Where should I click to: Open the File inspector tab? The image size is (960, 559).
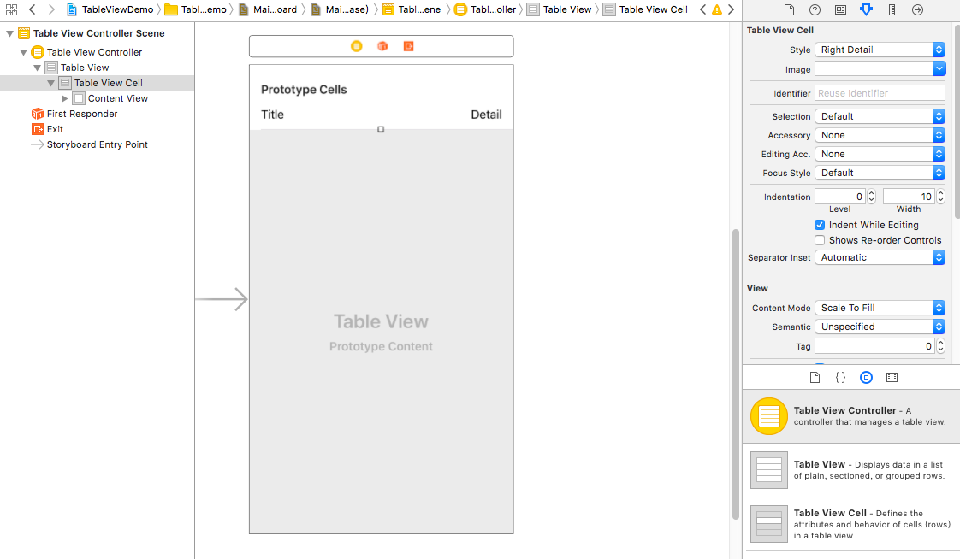point(789,10)
